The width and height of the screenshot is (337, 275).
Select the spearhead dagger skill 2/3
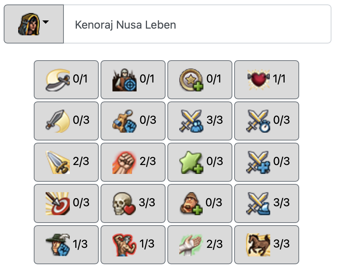66,162
